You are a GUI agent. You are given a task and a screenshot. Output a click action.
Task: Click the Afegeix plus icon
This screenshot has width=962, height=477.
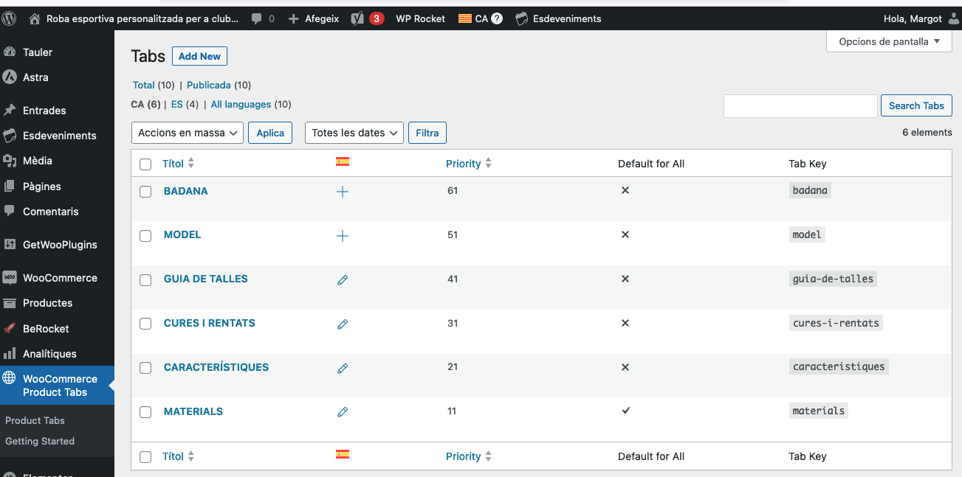pyautogui.click(x=294, y=19)
